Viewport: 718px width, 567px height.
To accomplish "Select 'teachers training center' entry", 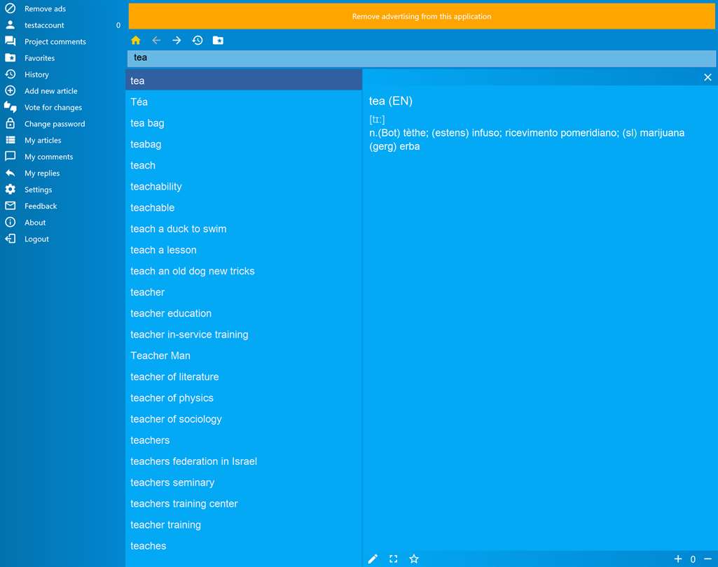I will pos(244,503).
